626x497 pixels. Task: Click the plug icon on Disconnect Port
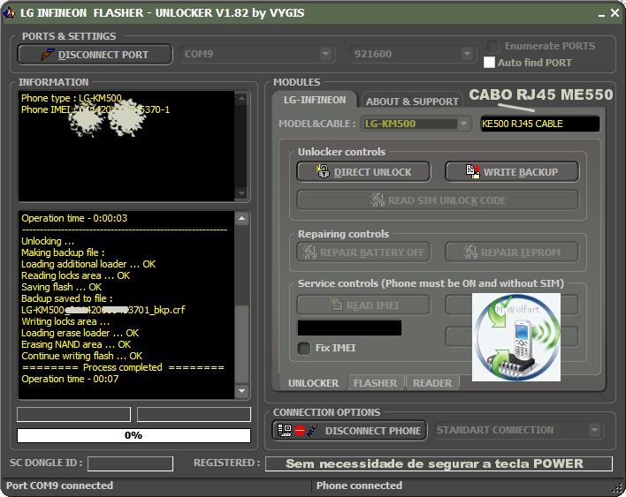48,55
